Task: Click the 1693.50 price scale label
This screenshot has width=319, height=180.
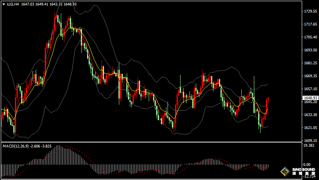Action: tap(310, 50)
